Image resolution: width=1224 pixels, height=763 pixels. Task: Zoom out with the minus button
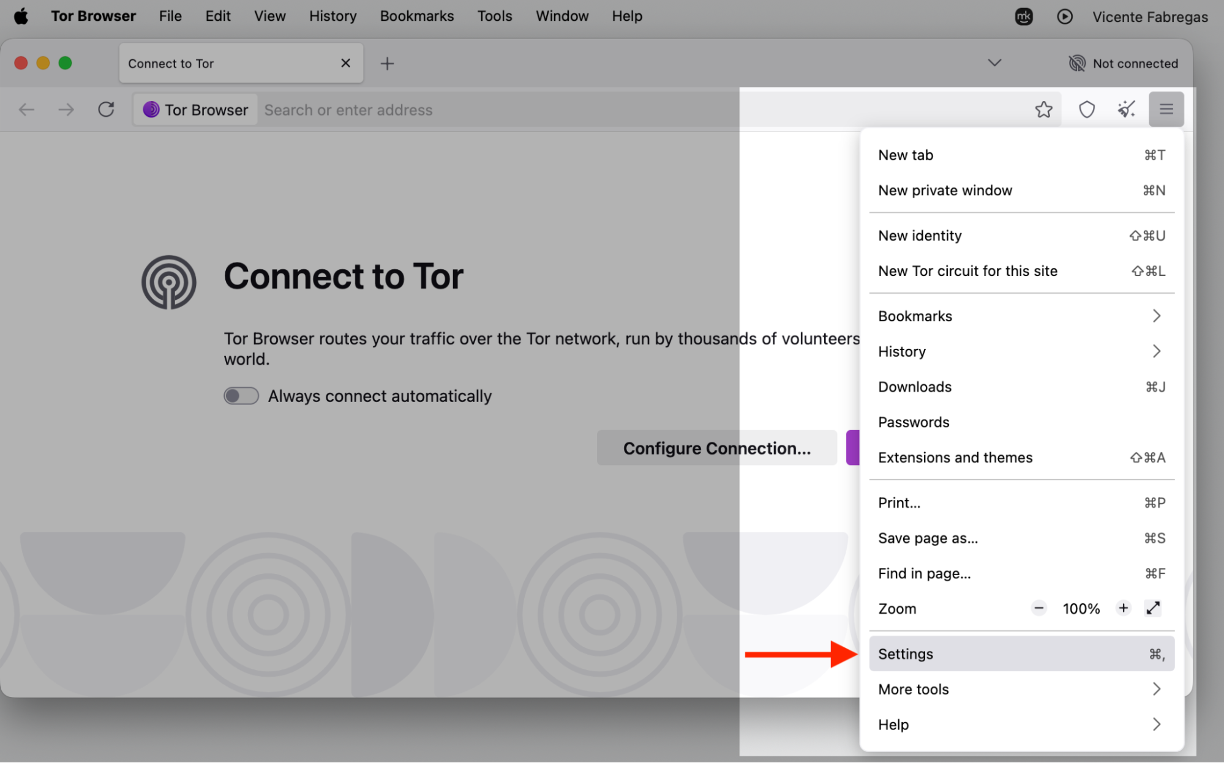(x=1038, y=608)
